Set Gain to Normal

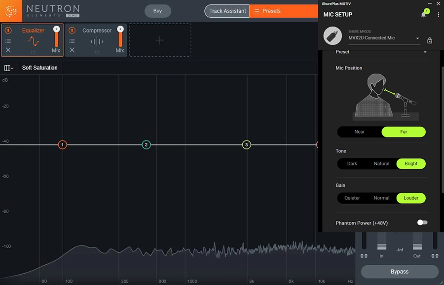click(x=381, y=198)
